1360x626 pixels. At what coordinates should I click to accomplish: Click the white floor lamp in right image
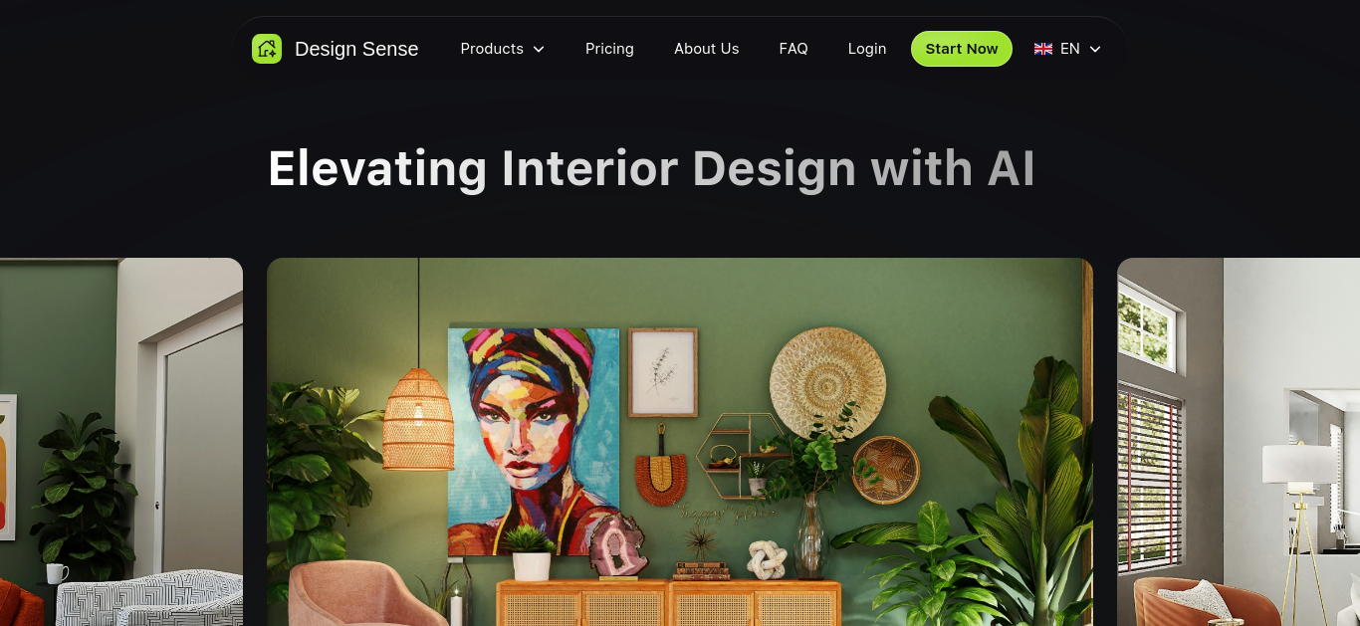tap(1299, 527)
